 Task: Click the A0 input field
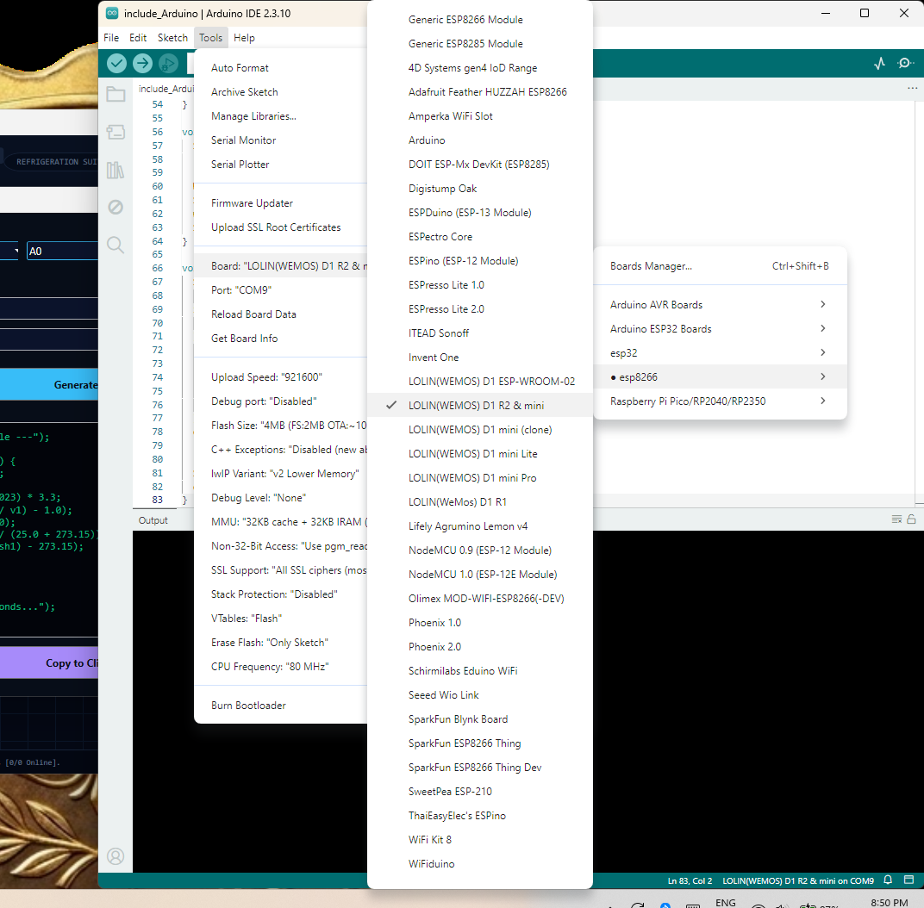pos(62,251)
